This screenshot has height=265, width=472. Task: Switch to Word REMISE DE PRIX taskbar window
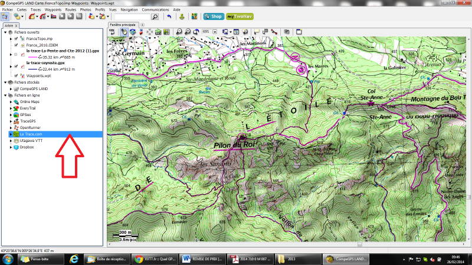(x=202, y=259)
